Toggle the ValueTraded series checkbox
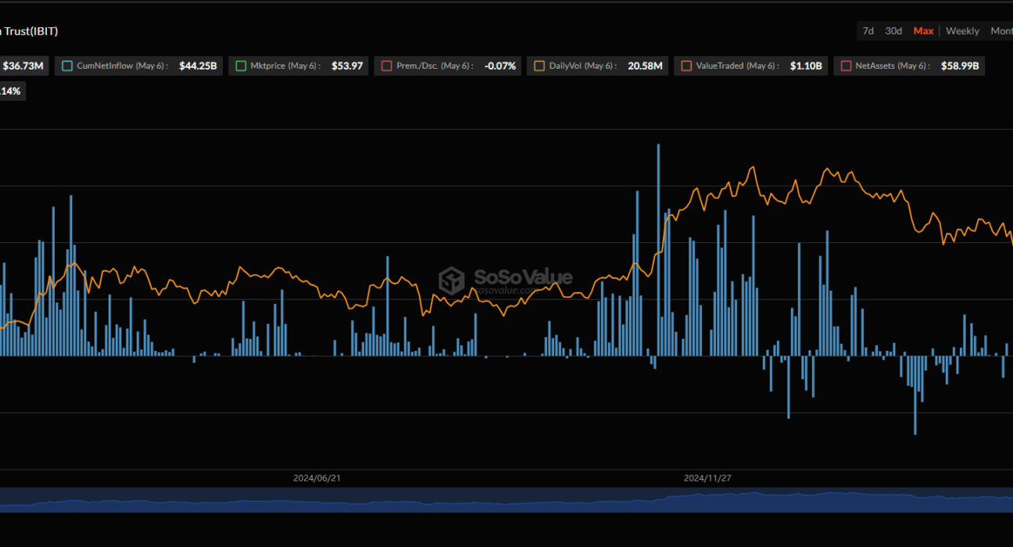 click(686, 66)
